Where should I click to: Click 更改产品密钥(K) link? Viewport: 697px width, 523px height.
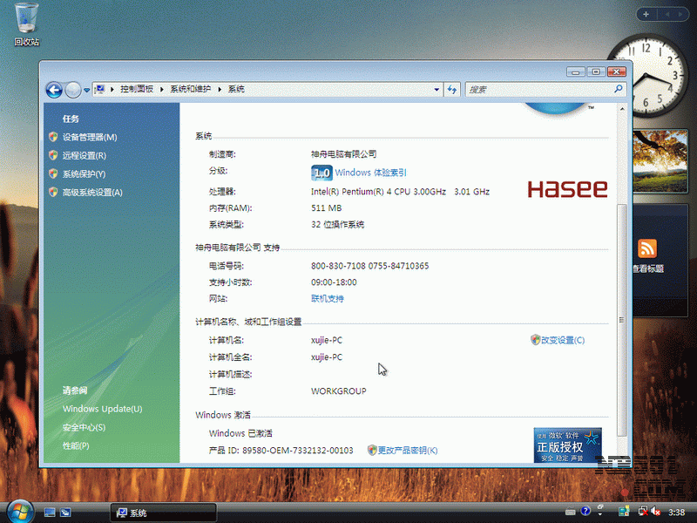407,450
